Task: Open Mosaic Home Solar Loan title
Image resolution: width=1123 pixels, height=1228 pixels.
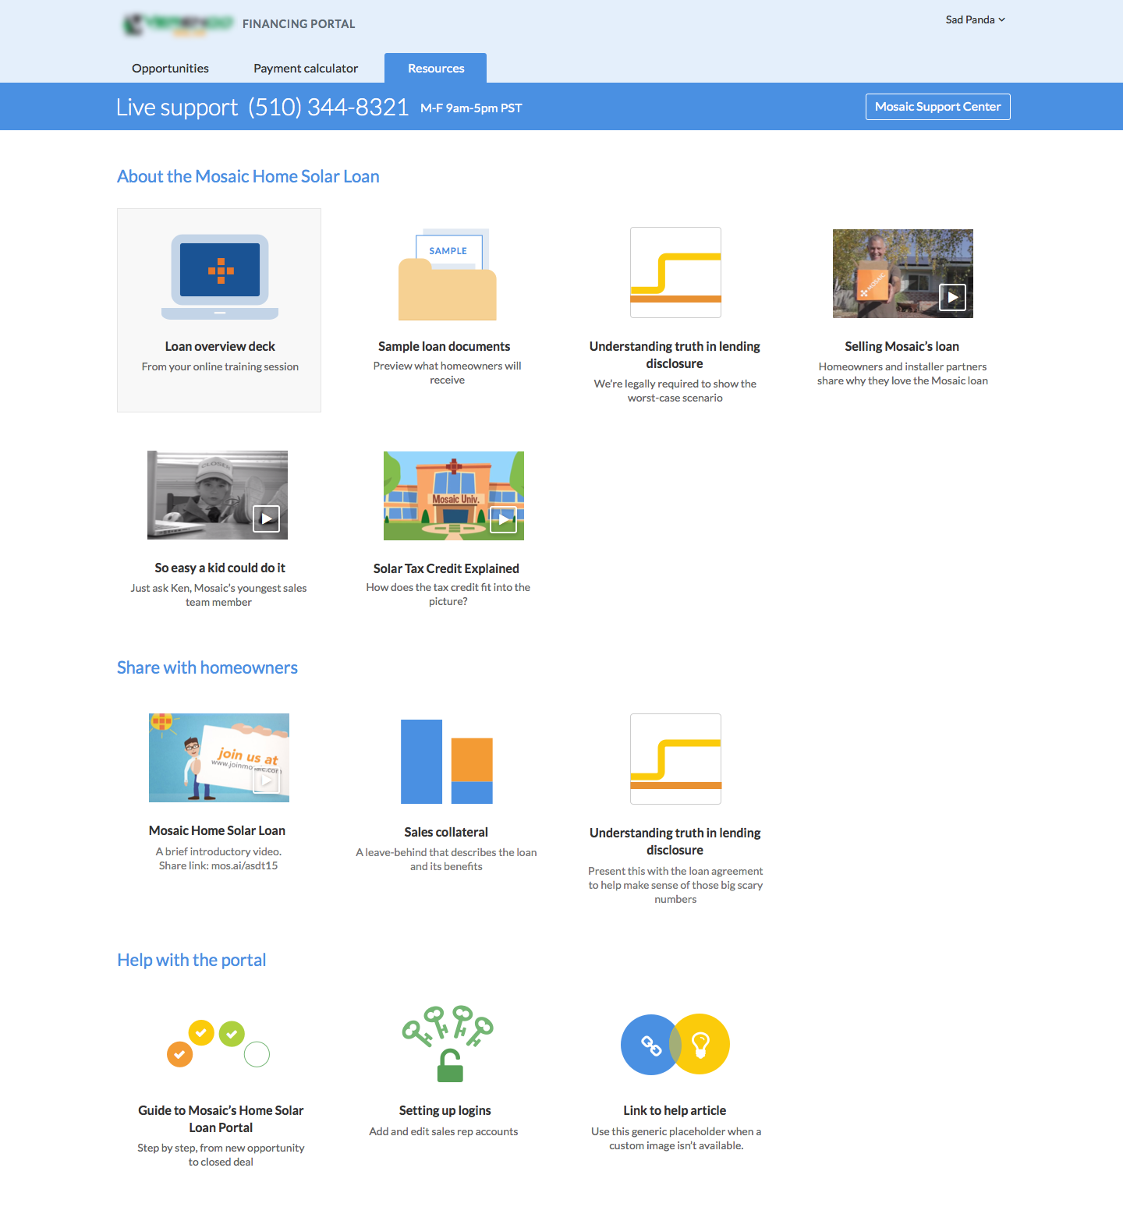Action: point(217,830)
